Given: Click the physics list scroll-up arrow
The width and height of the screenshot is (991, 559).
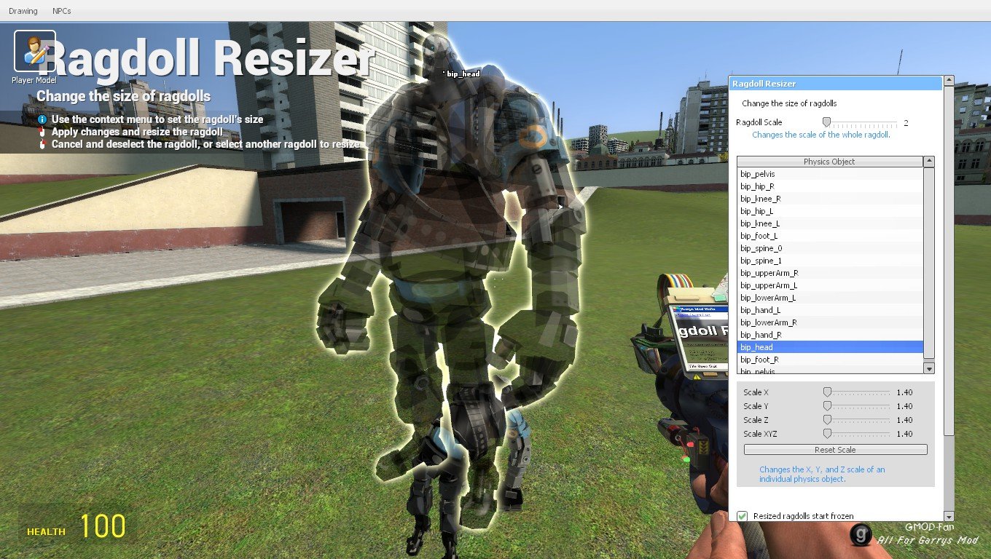Looking at the screenshot, I should pyautogui.click(x=929, y=162).
